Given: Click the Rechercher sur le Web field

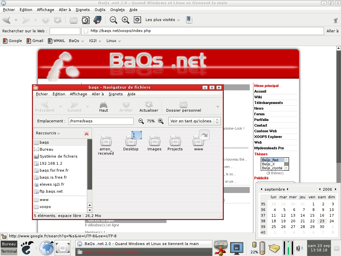Looking at the screenshot, I should tap(65, 31).
